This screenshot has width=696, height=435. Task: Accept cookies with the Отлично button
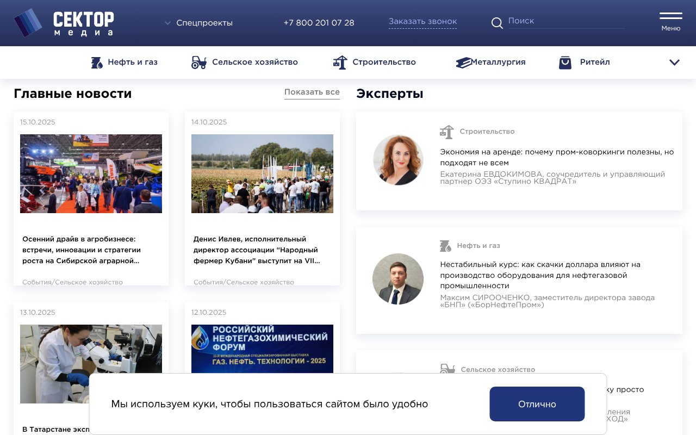click(537, 404)
